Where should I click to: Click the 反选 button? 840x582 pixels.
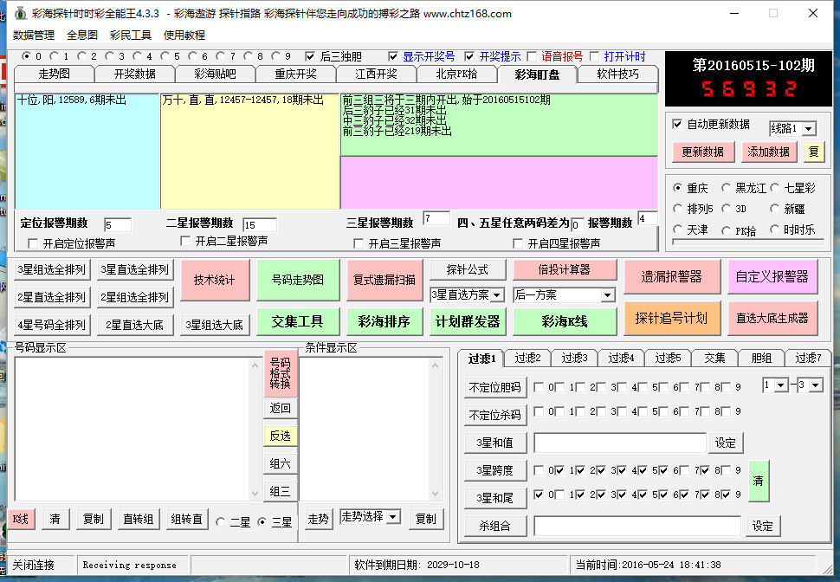[x=280, y=436]
